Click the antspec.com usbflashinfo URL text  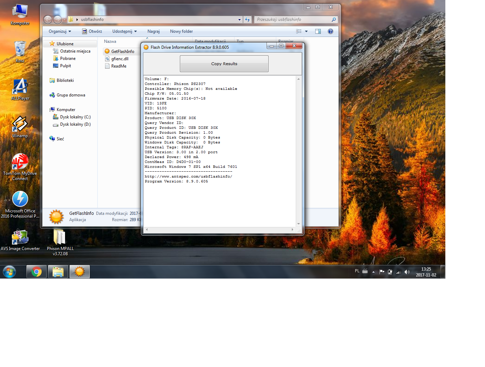pos(188,177)
